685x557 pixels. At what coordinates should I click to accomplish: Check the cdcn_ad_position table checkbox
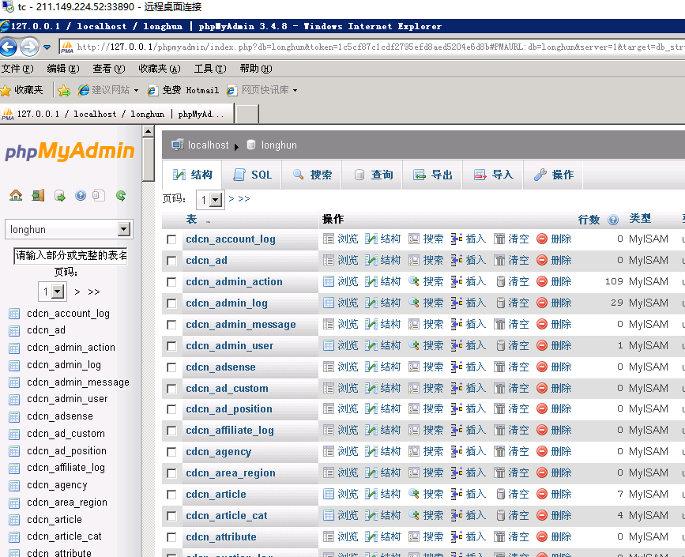pos(171,409)
